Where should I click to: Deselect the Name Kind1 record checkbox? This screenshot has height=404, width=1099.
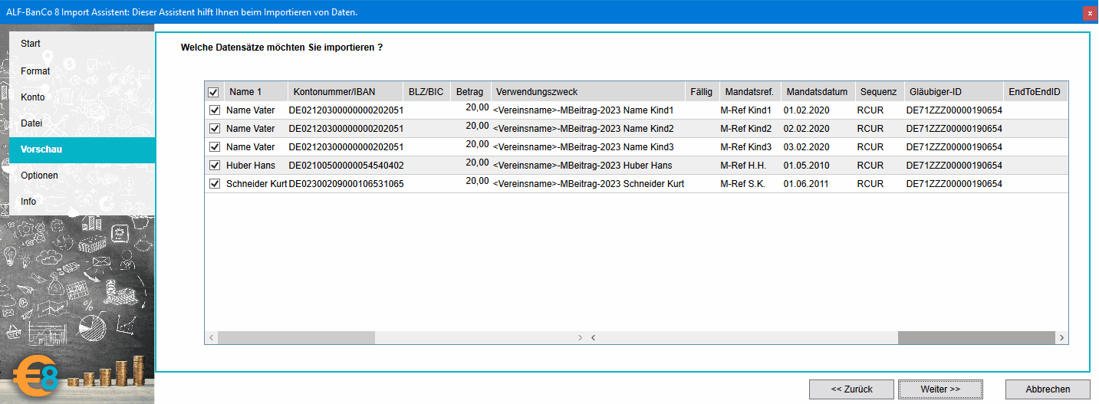coord(215,110)
